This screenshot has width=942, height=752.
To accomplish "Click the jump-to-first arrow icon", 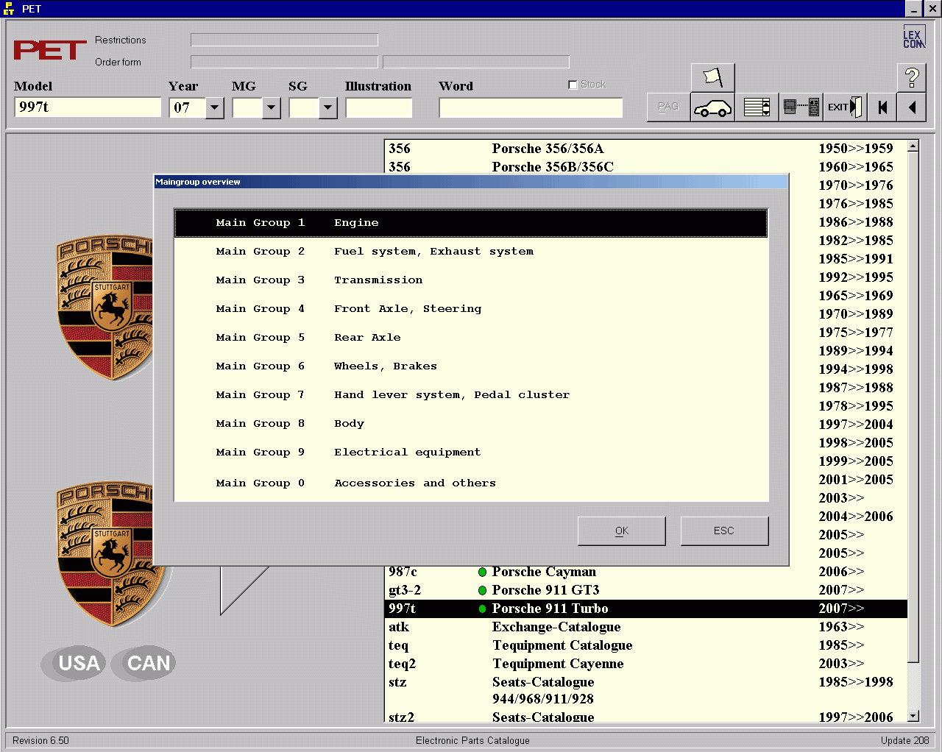I will click(882, 107).
